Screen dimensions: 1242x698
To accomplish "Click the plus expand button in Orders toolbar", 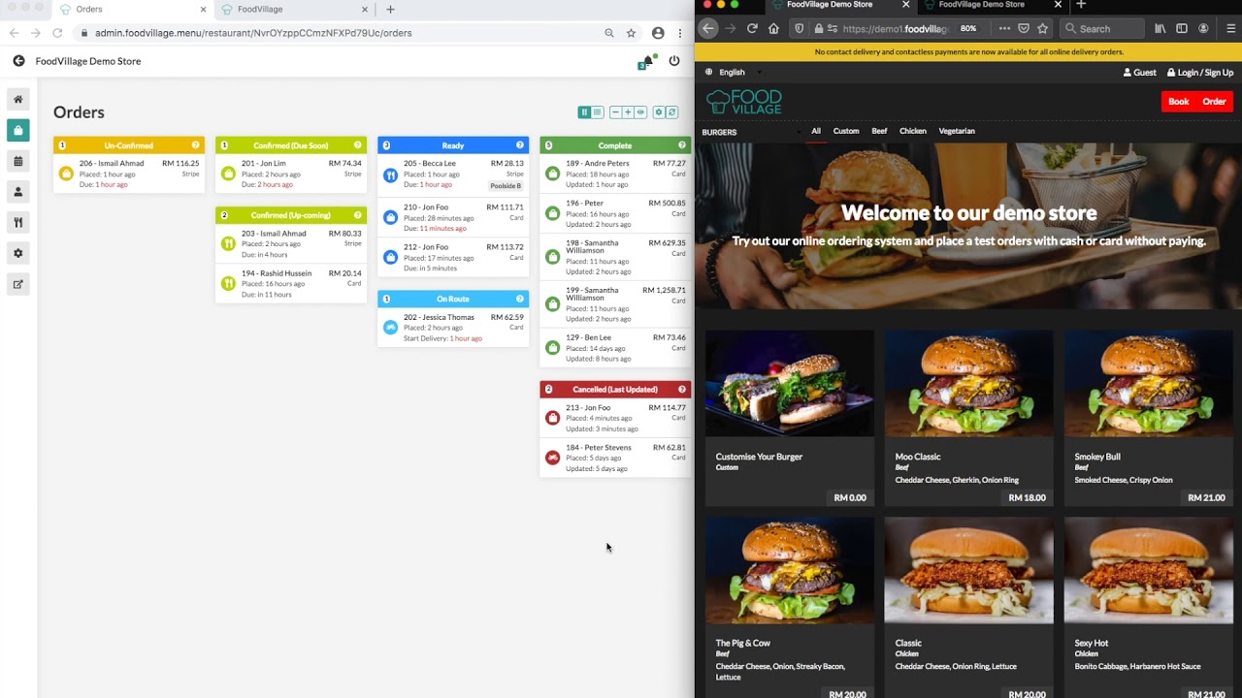I will pyautogui.click(x=628, y=112).
